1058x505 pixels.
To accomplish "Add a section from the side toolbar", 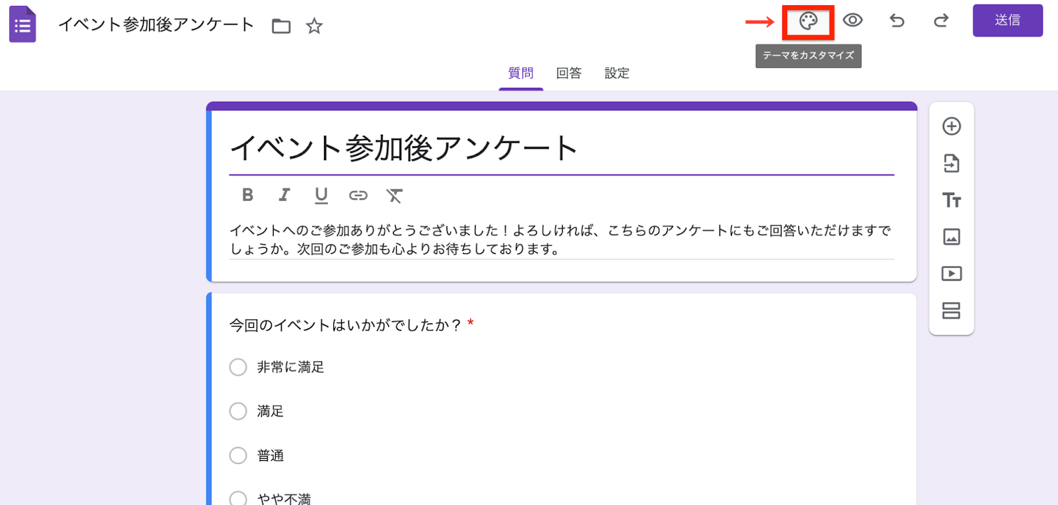I will pos(952,311).
